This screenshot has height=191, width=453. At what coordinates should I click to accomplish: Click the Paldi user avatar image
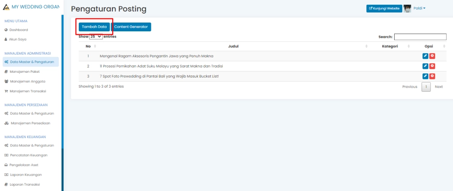407,8
